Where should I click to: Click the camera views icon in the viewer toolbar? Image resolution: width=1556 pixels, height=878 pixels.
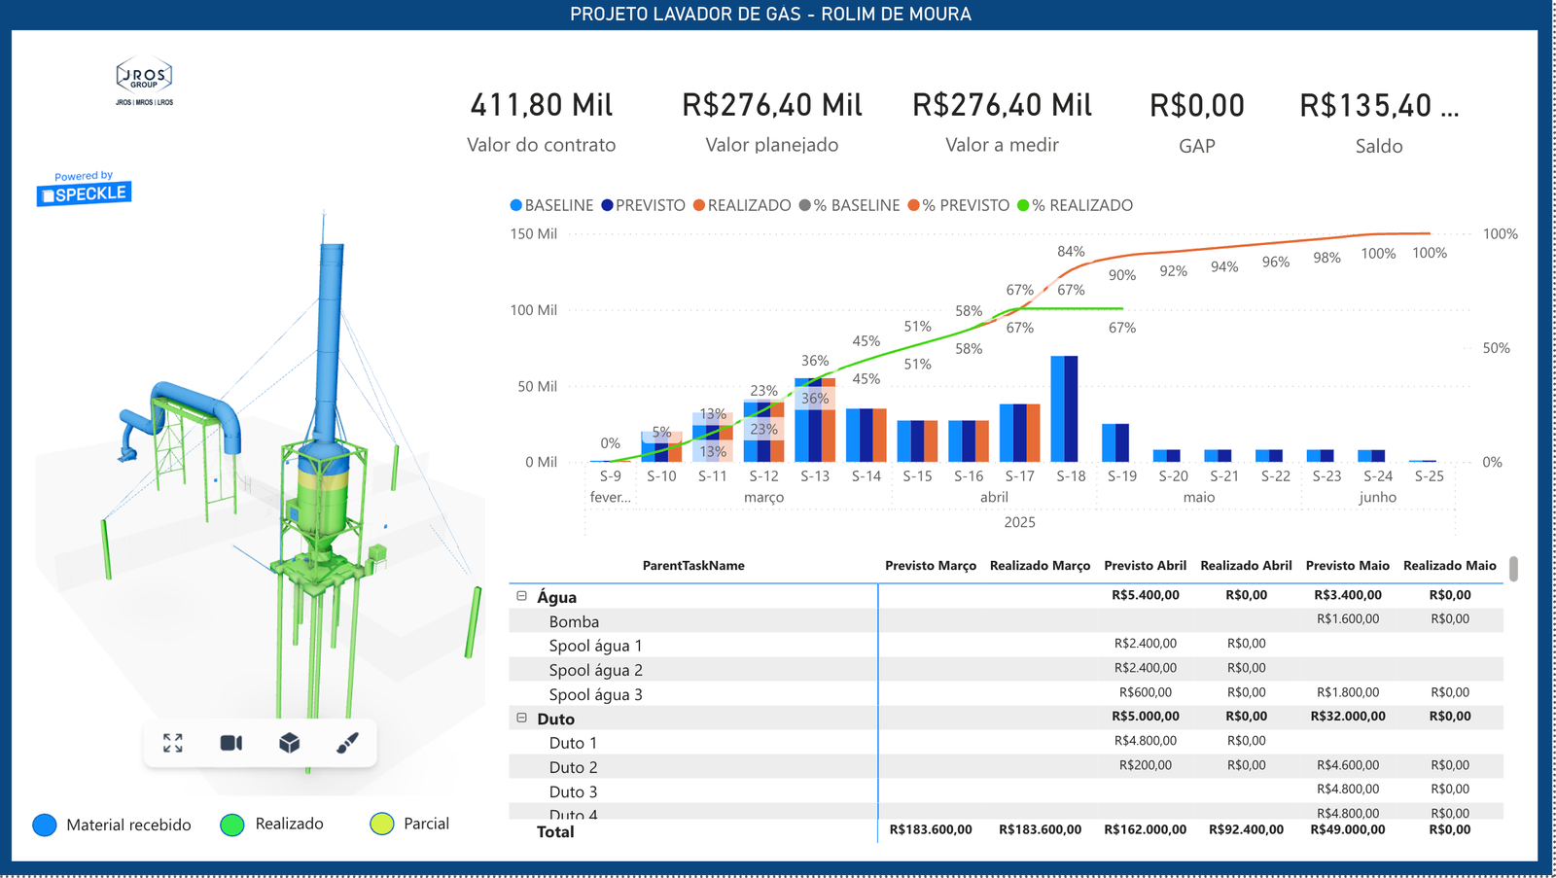click(231, 743)
